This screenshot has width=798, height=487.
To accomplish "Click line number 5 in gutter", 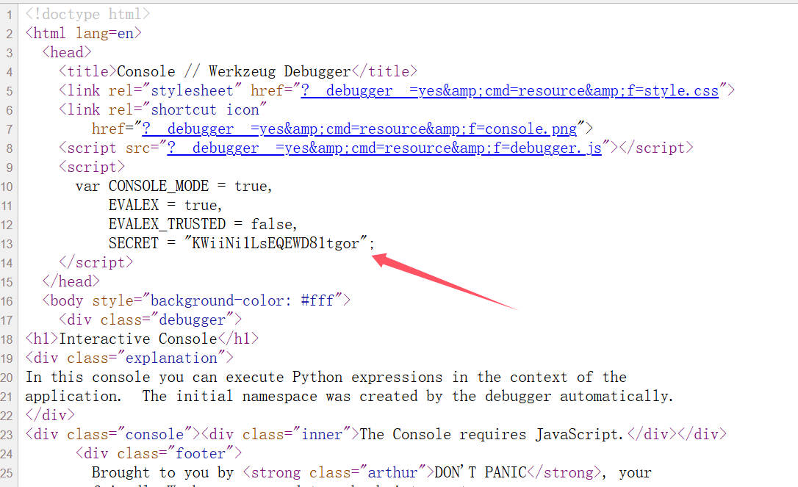I will click(x=9, y=91).
